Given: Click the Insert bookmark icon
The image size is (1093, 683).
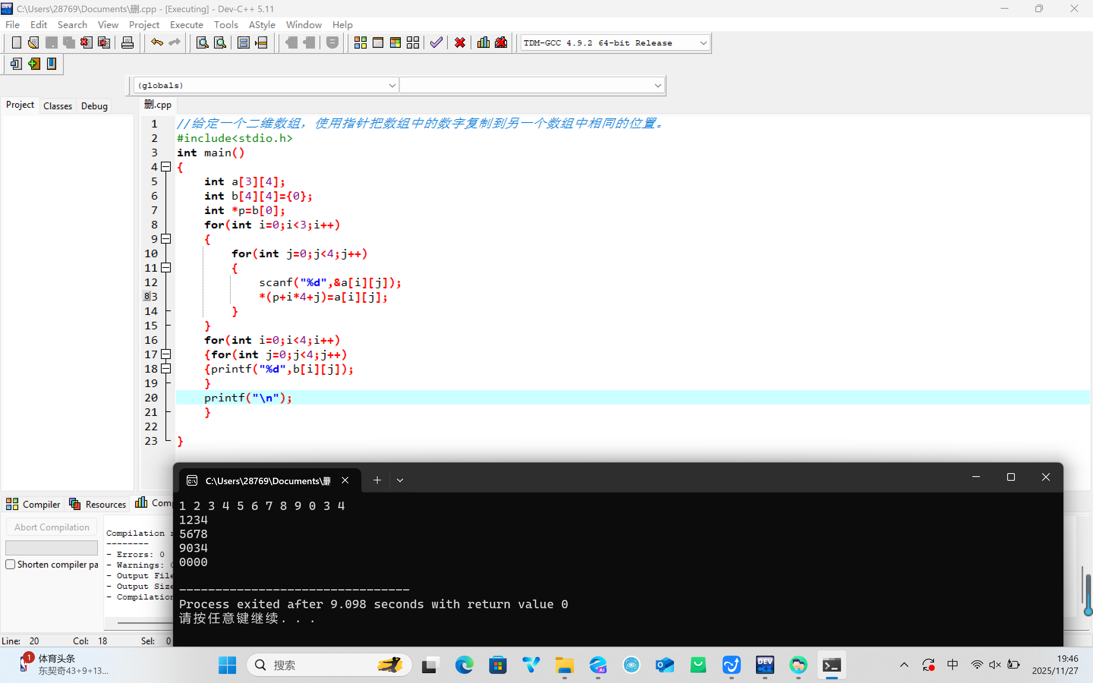Looking at the screenshot, I should pyautogui.click(x=34, y=64).
